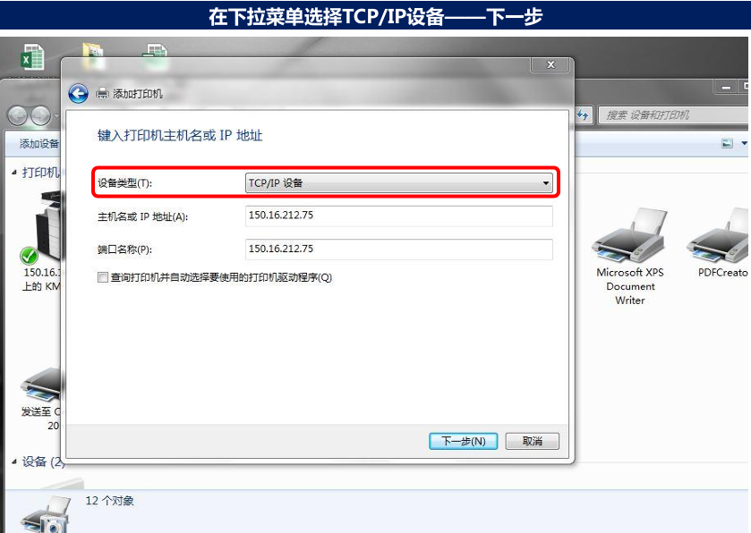Click the blue back arrow in the wizard
Screen dimensions: 751x533
tap(78, 93)
